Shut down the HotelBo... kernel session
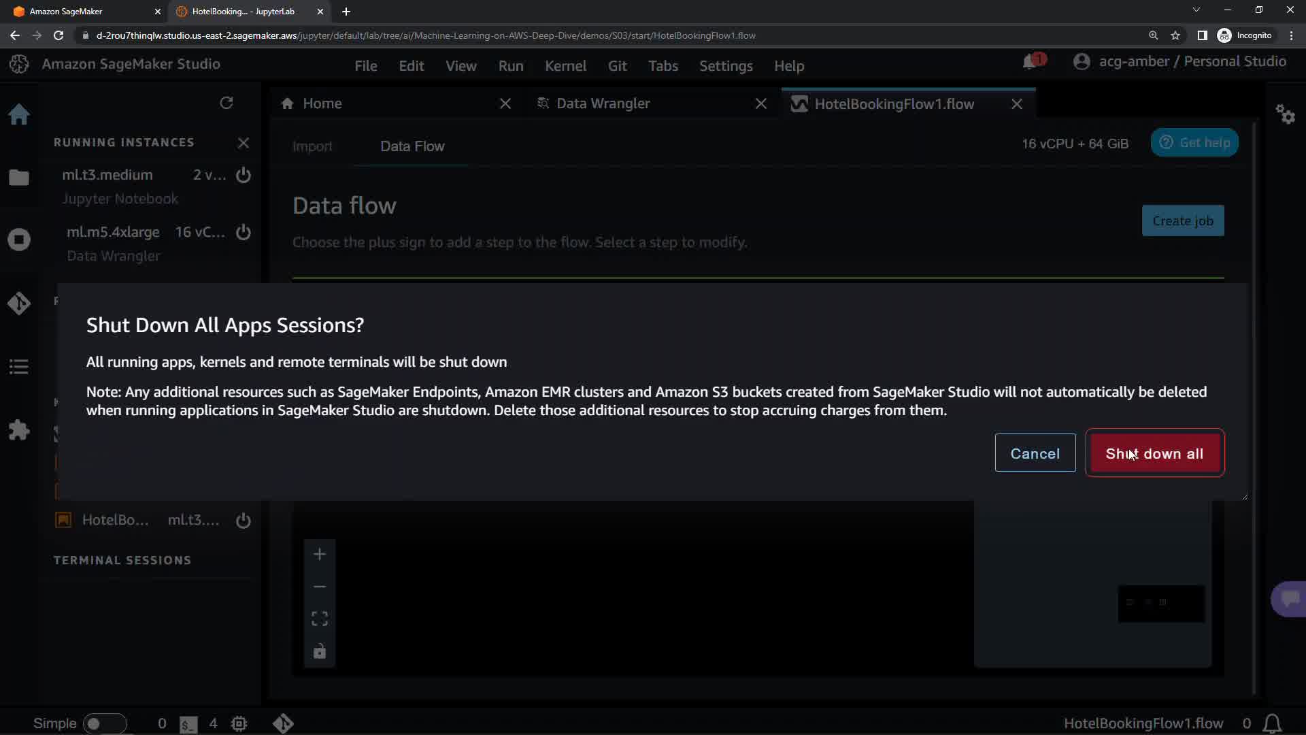This screenshot has height=735, width=1306. coord(244,521)
